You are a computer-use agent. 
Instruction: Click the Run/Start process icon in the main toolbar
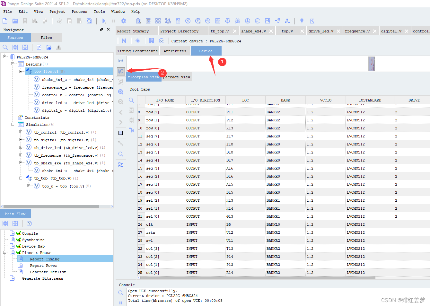point(104,21)
